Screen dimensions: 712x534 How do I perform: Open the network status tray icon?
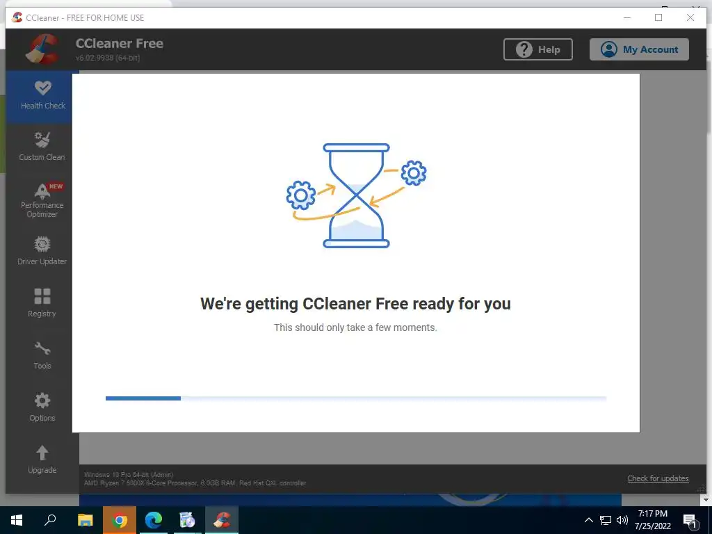tap(606, 520)
